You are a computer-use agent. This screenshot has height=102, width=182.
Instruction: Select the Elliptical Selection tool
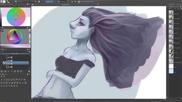(4, 86)
